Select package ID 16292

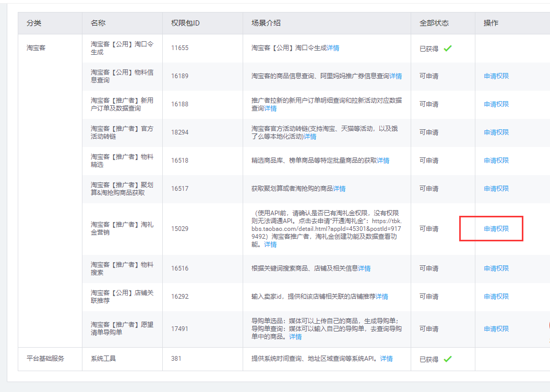pos(180,297)
